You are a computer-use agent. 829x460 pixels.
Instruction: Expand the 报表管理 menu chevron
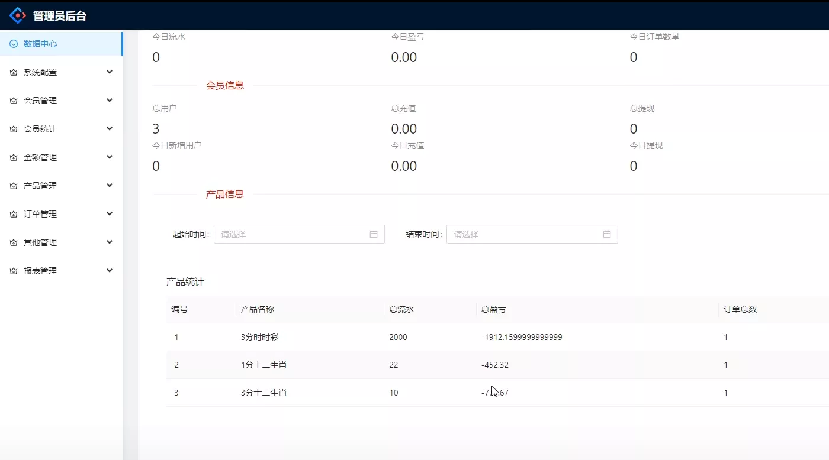[x=110, y=270]
